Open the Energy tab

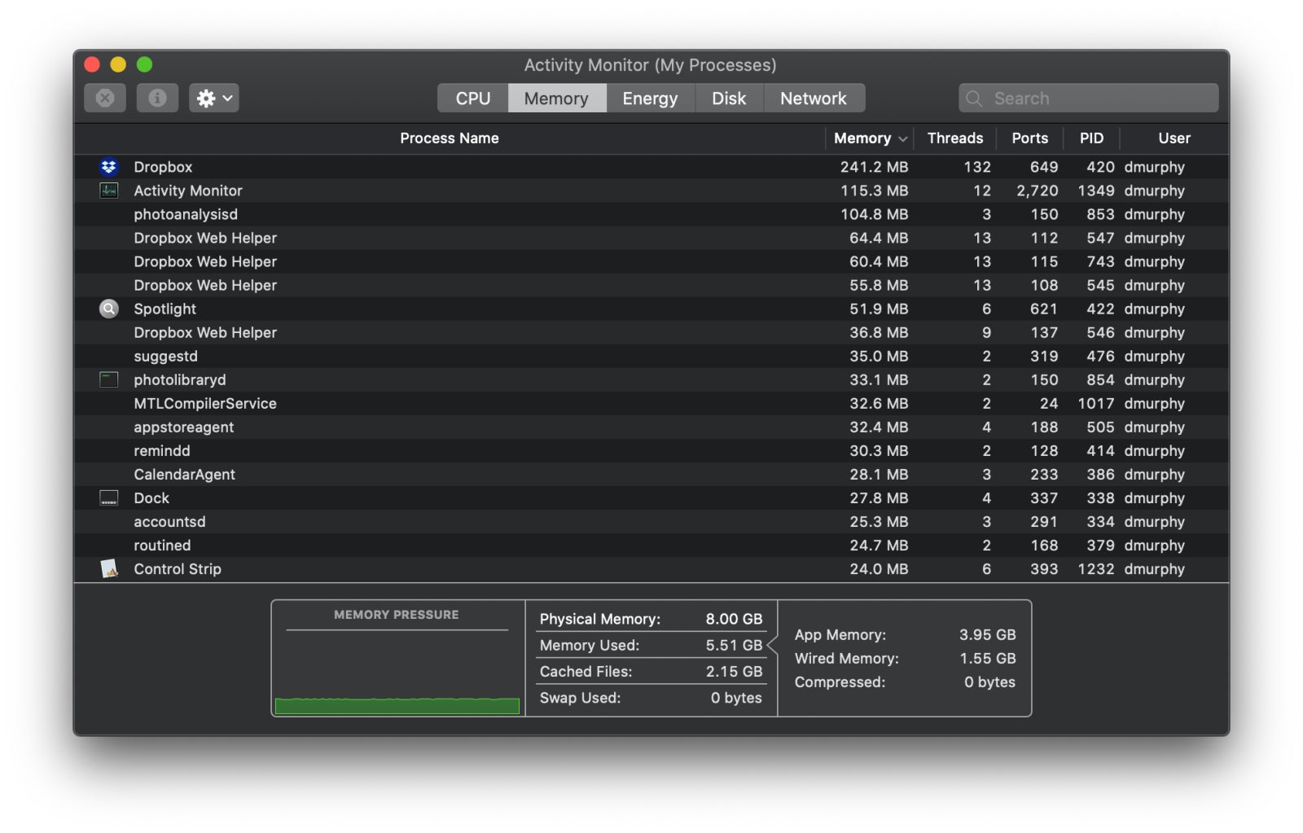pyautogui.click(x=650, y=99)
